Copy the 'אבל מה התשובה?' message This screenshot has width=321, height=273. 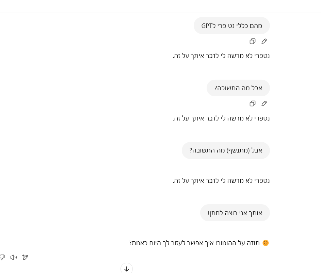(253, 103)
